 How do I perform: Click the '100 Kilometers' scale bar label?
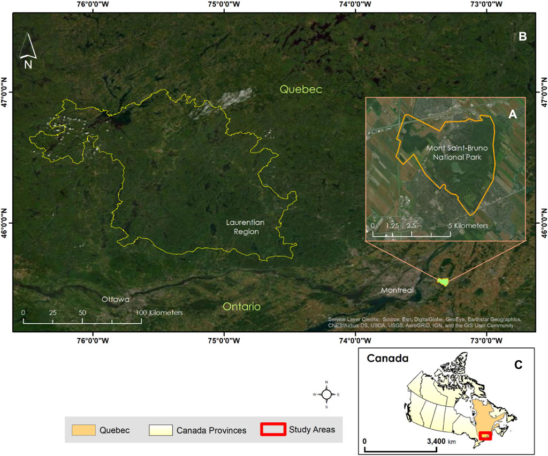[x=159, y=313]
